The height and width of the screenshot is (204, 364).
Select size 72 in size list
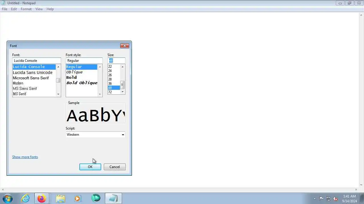pyautogui.click(x=114, y=92)
